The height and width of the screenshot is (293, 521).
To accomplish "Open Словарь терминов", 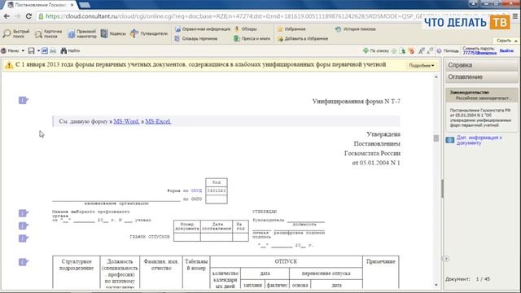I will coord(196,38).
